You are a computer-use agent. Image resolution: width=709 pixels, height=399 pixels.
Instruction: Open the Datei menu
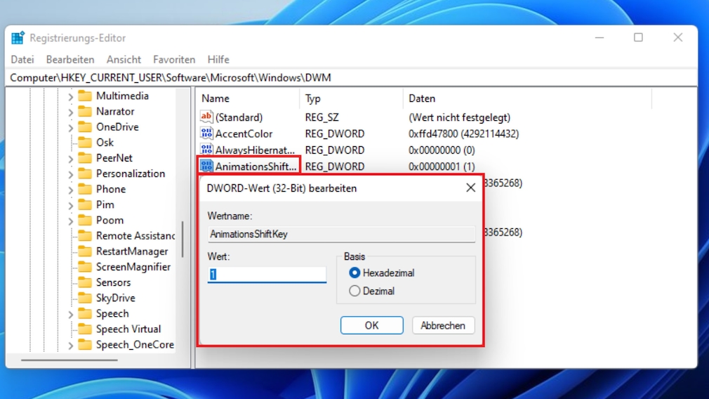[22, 59]
